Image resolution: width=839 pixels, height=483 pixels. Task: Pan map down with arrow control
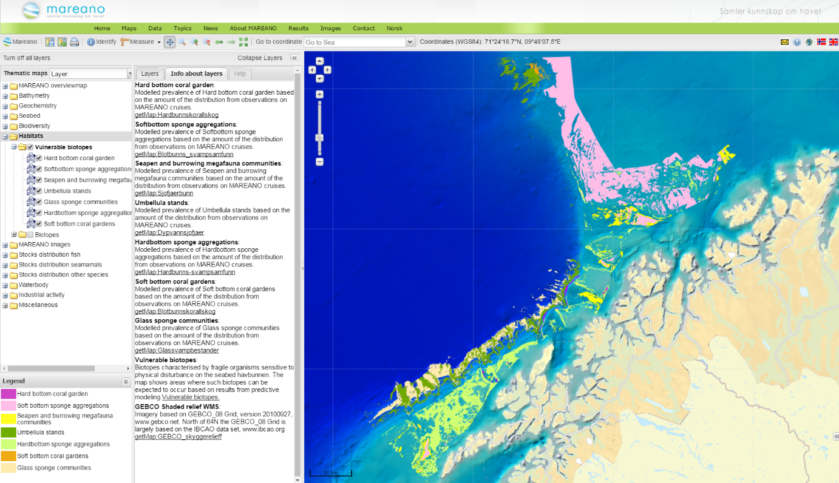point(320,79)
